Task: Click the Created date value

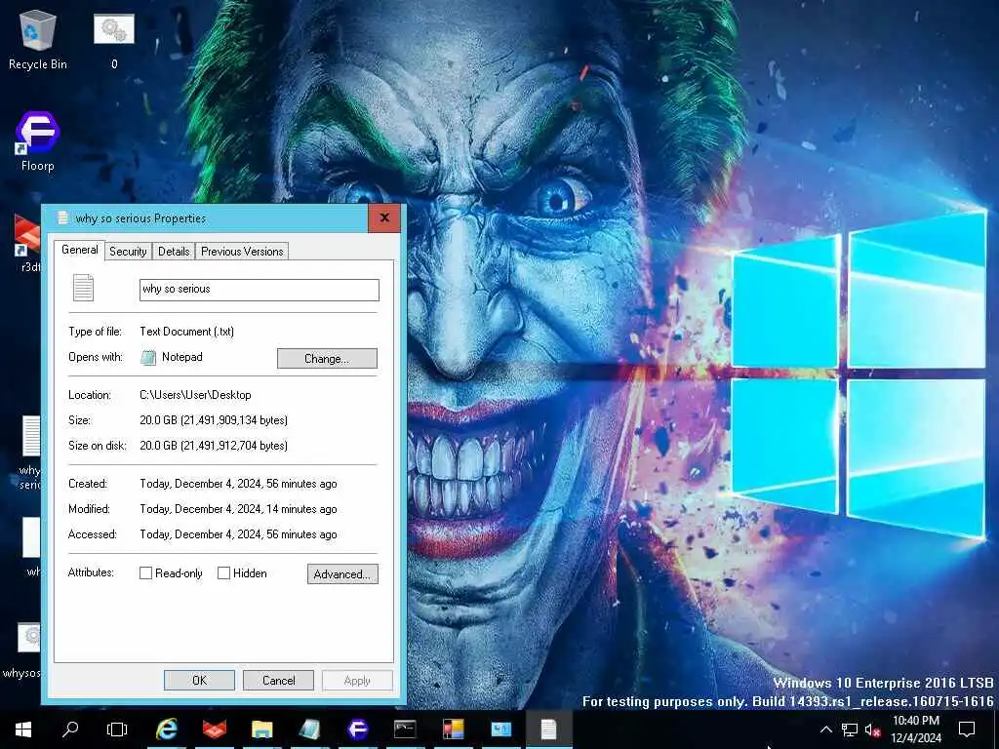Action: point(238,484)
